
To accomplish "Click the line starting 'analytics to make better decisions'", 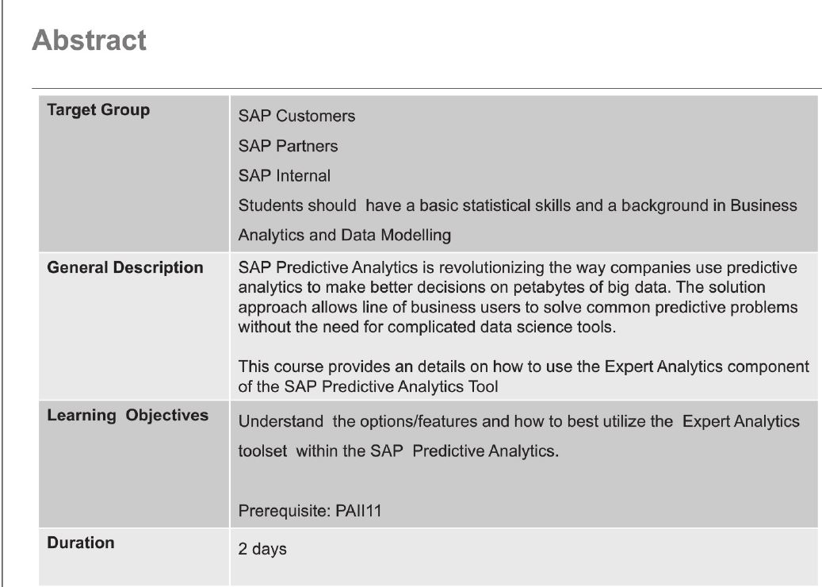I will click(x=502, y=287).
